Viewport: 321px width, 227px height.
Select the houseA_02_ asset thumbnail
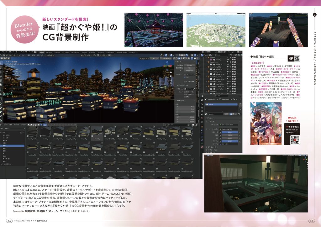point(84,149)
